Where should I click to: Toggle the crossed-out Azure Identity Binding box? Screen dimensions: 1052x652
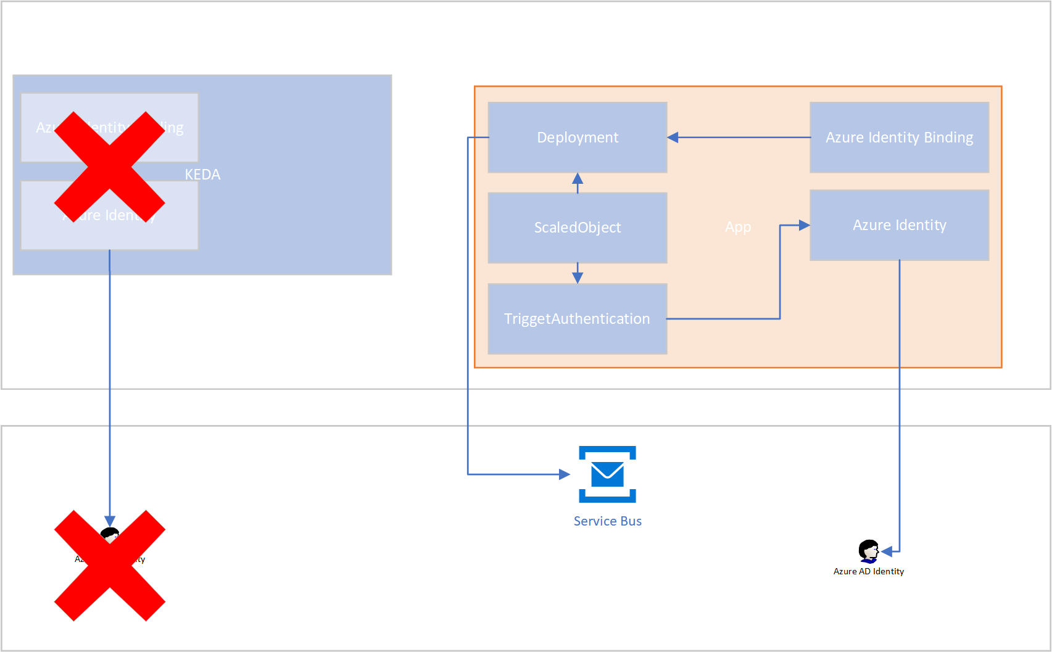110,126
